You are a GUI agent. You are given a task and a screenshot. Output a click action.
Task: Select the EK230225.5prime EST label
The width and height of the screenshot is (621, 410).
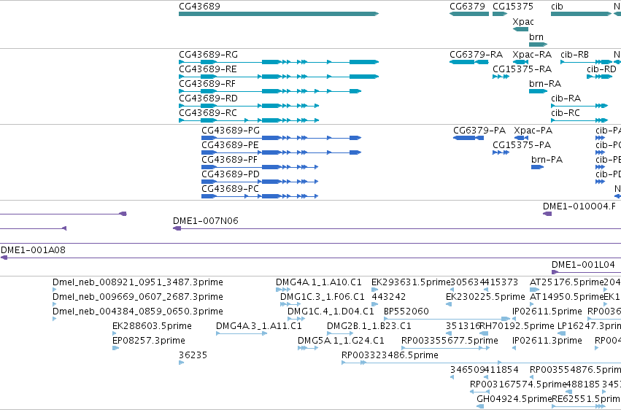point(485,297)
